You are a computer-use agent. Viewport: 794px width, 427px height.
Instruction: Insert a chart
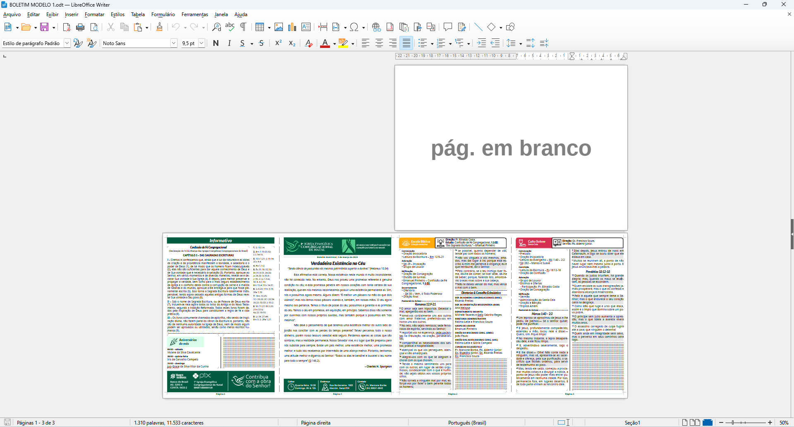tap(292, 27)
